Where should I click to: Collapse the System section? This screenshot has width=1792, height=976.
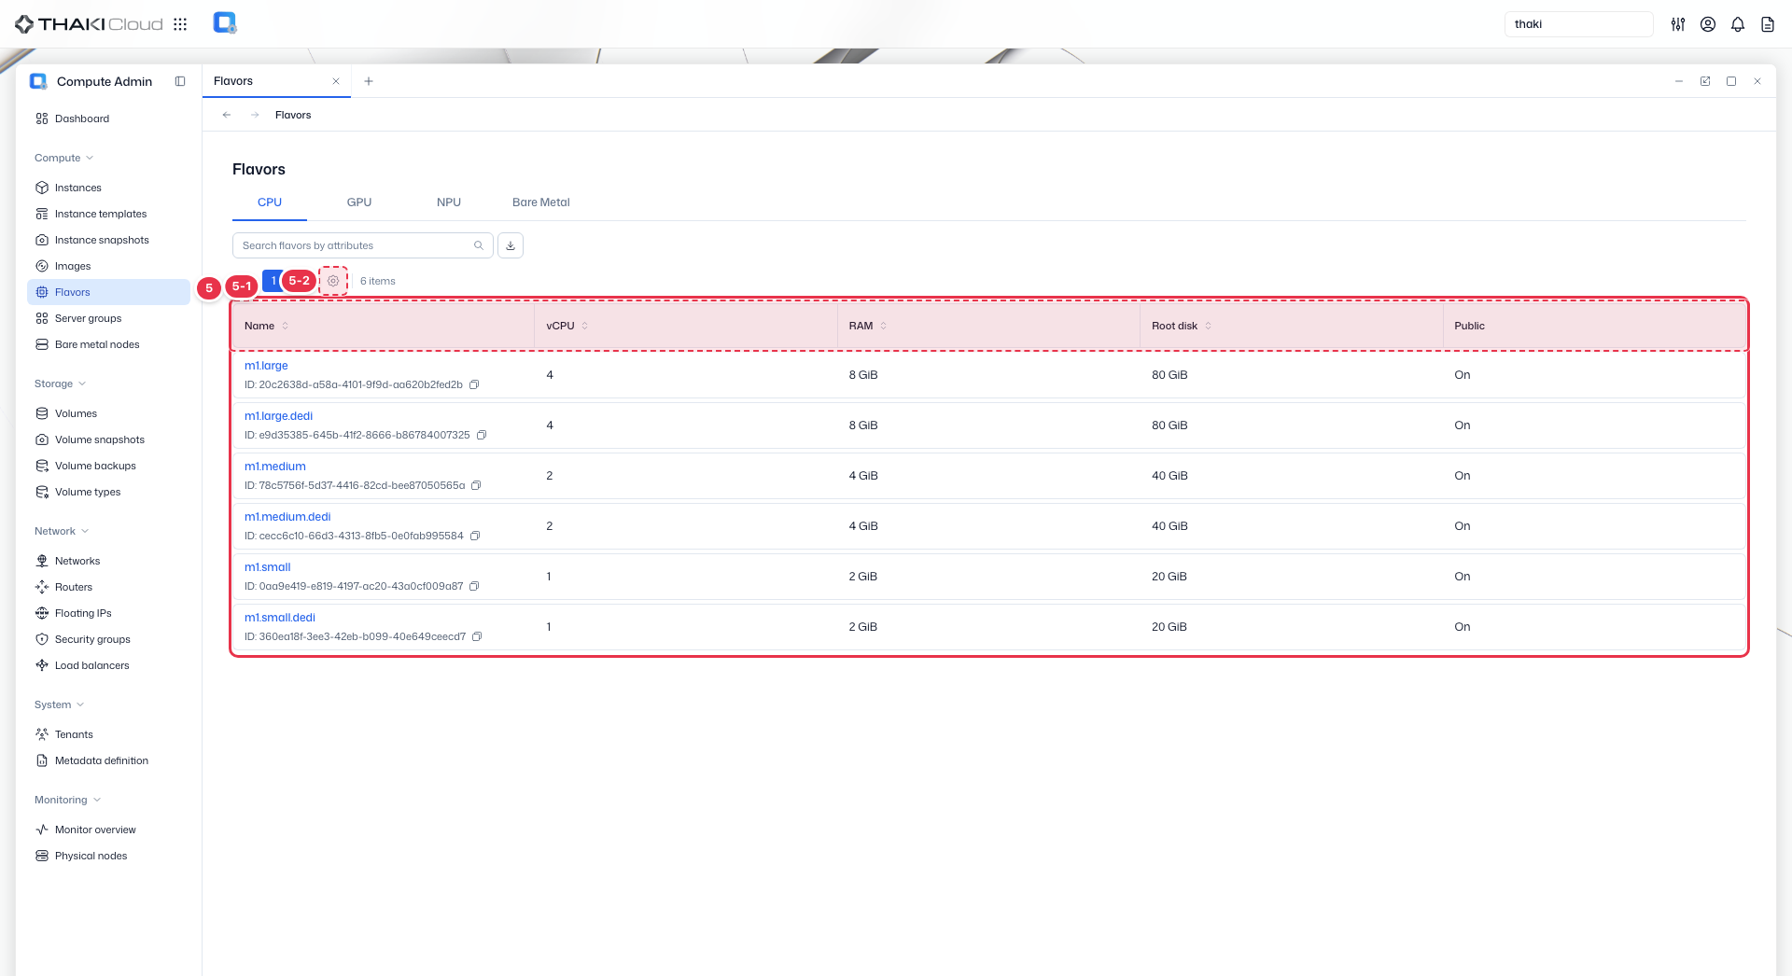coord(60,704)
